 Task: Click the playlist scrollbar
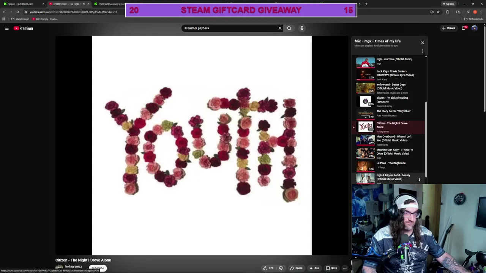click(x=426, y=139)
